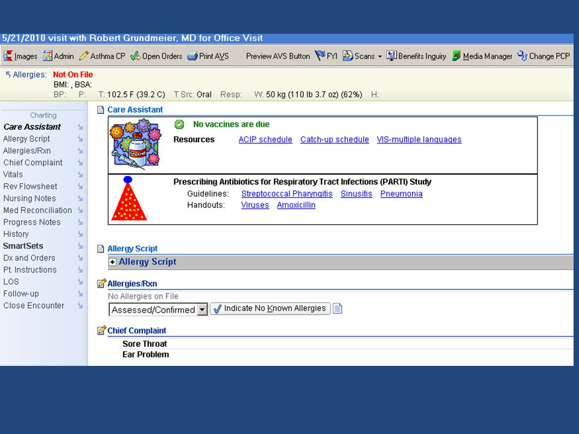This screenshot has height=434, width=579.
Task: Click the Allergy Script section document icon
Action: 101,249
